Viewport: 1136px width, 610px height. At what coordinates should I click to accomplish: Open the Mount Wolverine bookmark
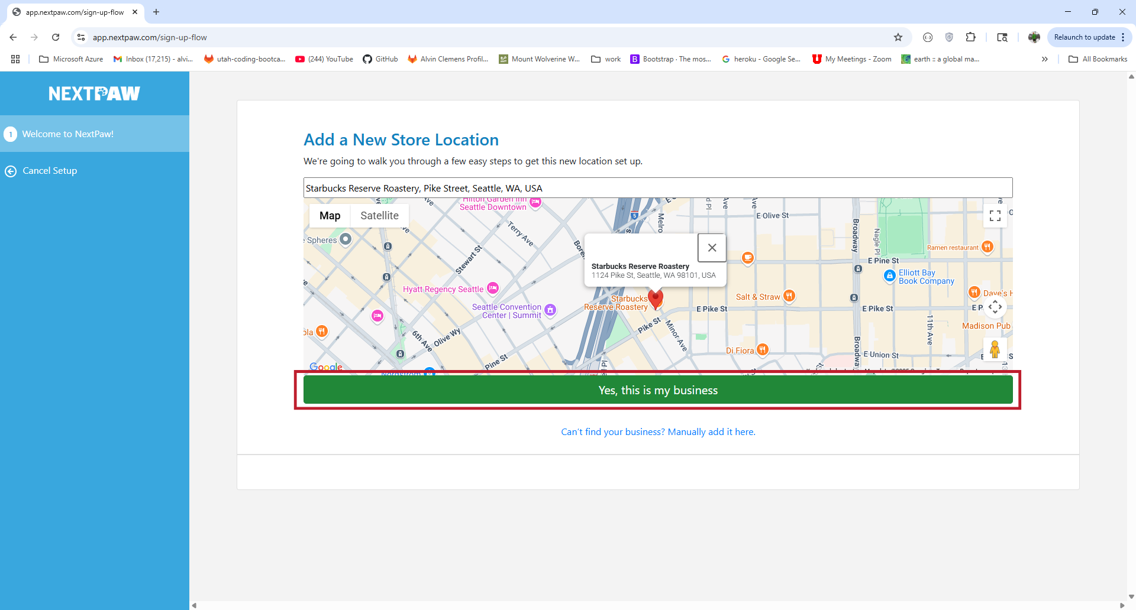(540, 59)
